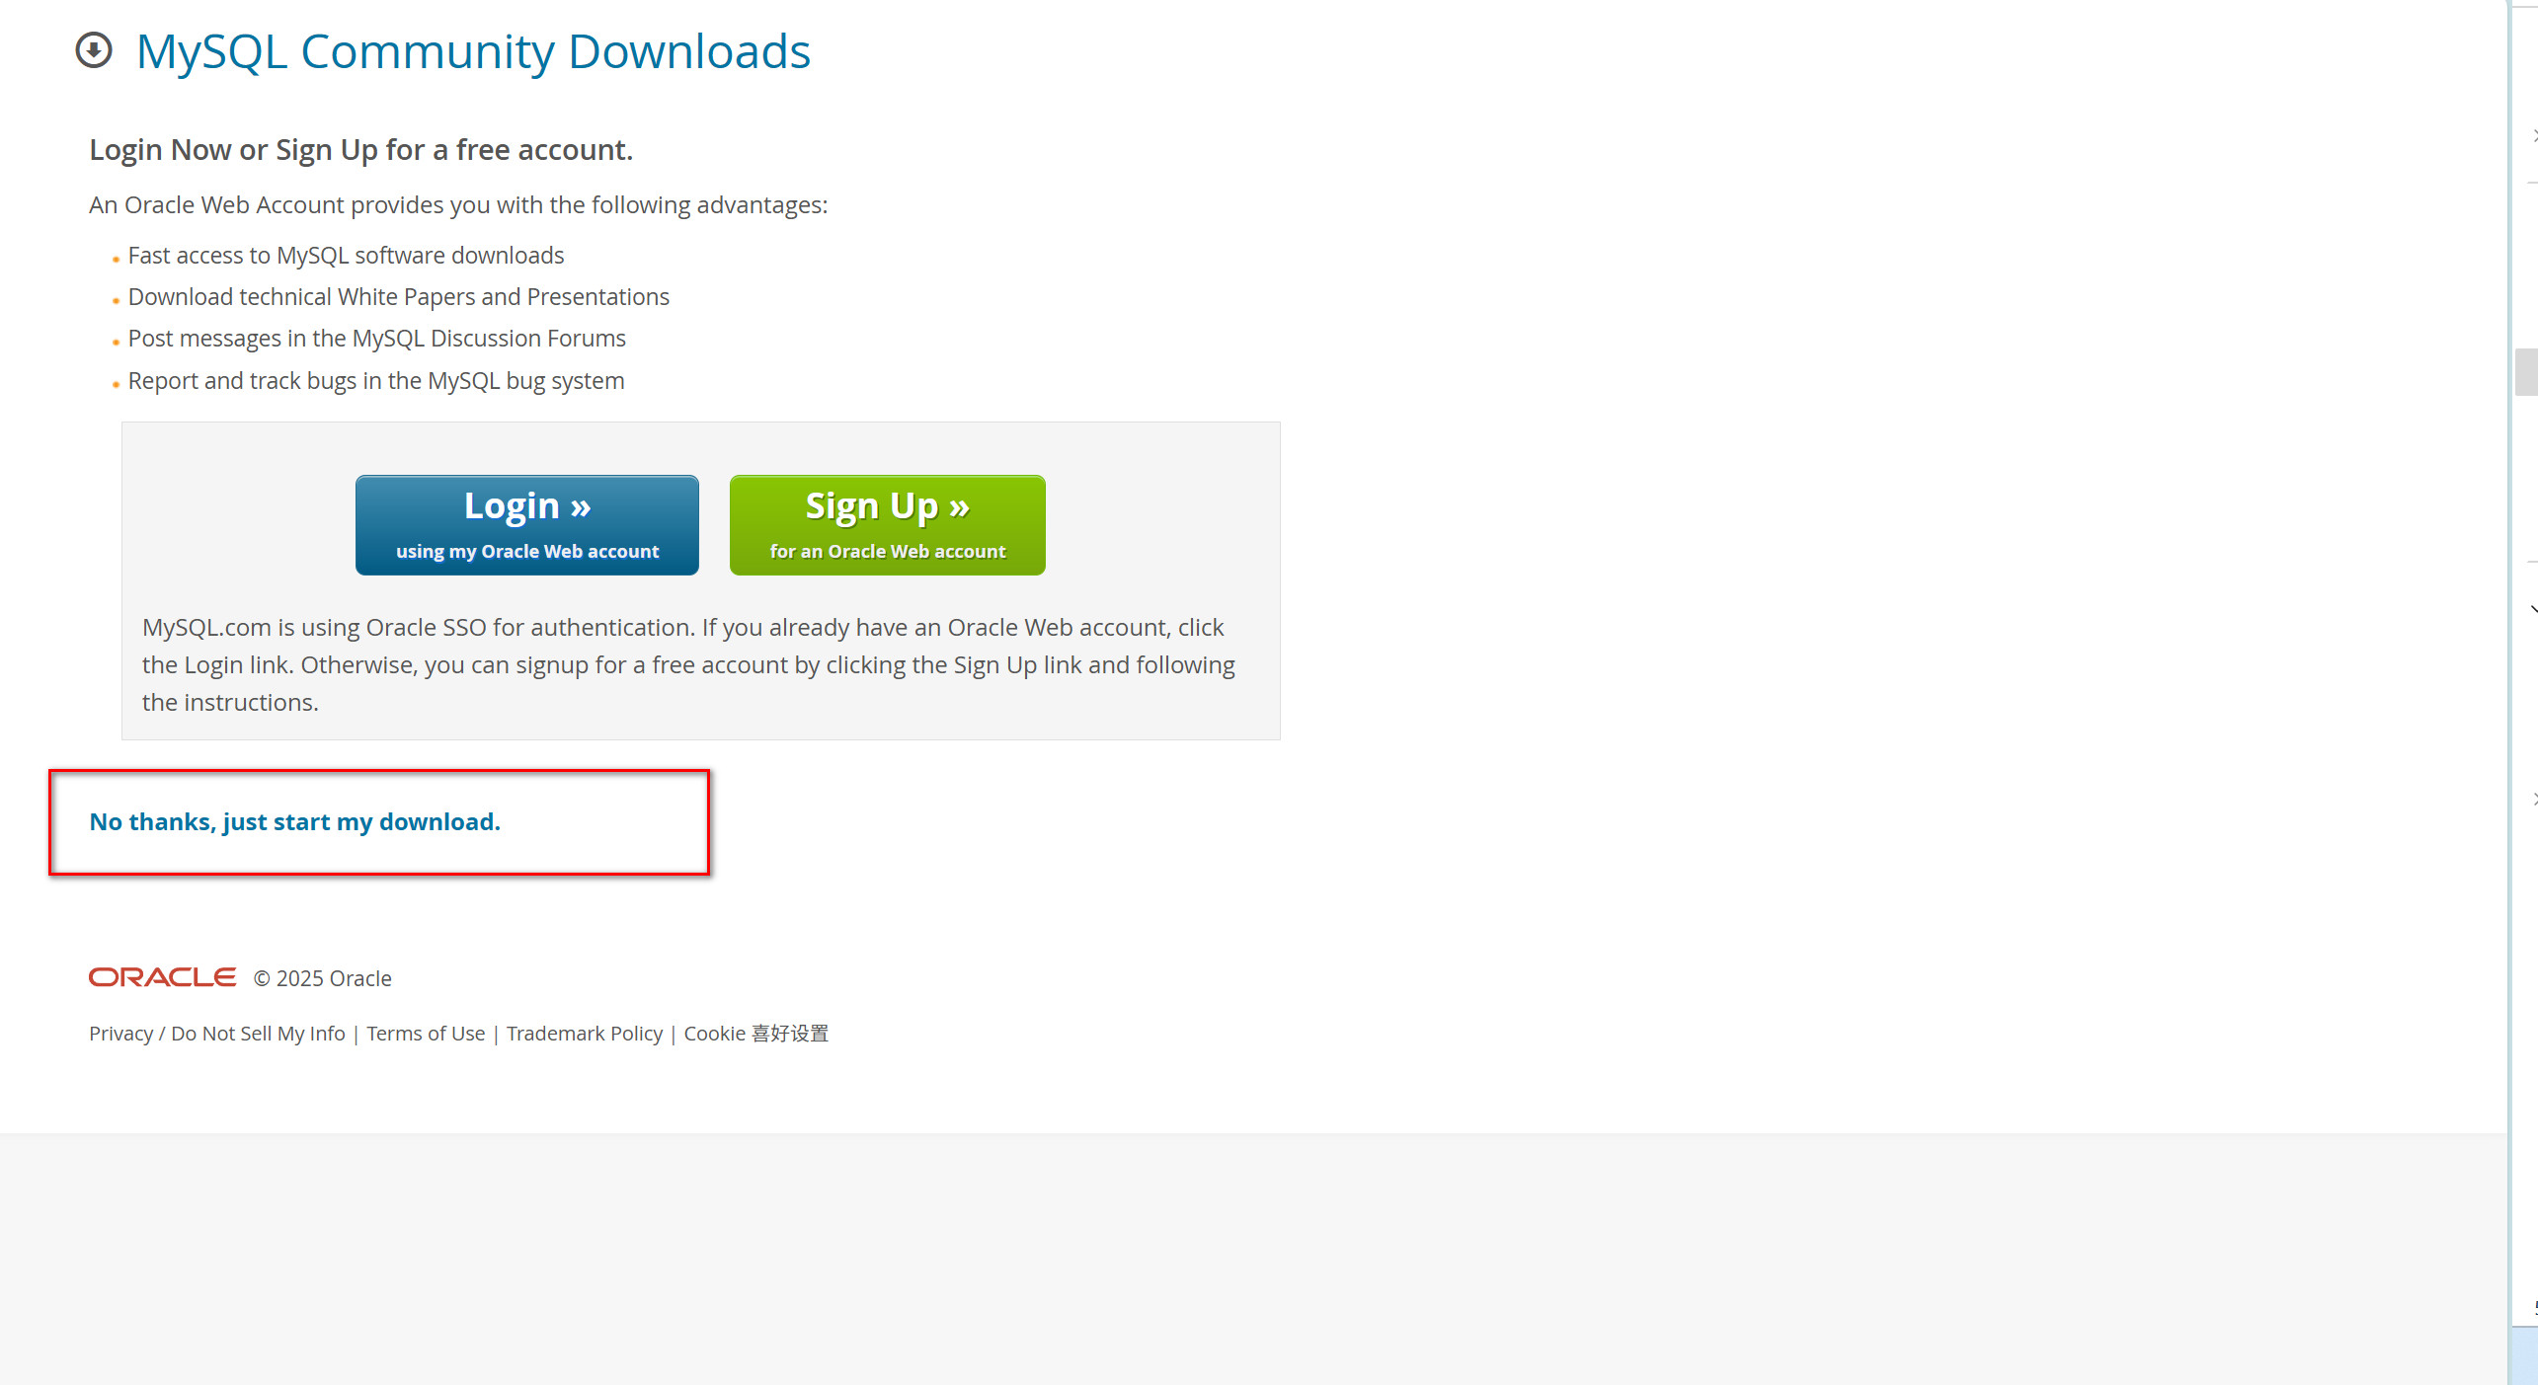Click the Post messages in Discussion Forums bullet
The width and height of the screenshot is (2538, 1385).
click(376, 339)
